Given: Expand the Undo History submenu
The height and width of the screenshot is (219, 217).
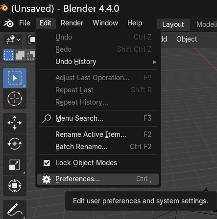Looking at the screenshot, I should tap(98, 62).
